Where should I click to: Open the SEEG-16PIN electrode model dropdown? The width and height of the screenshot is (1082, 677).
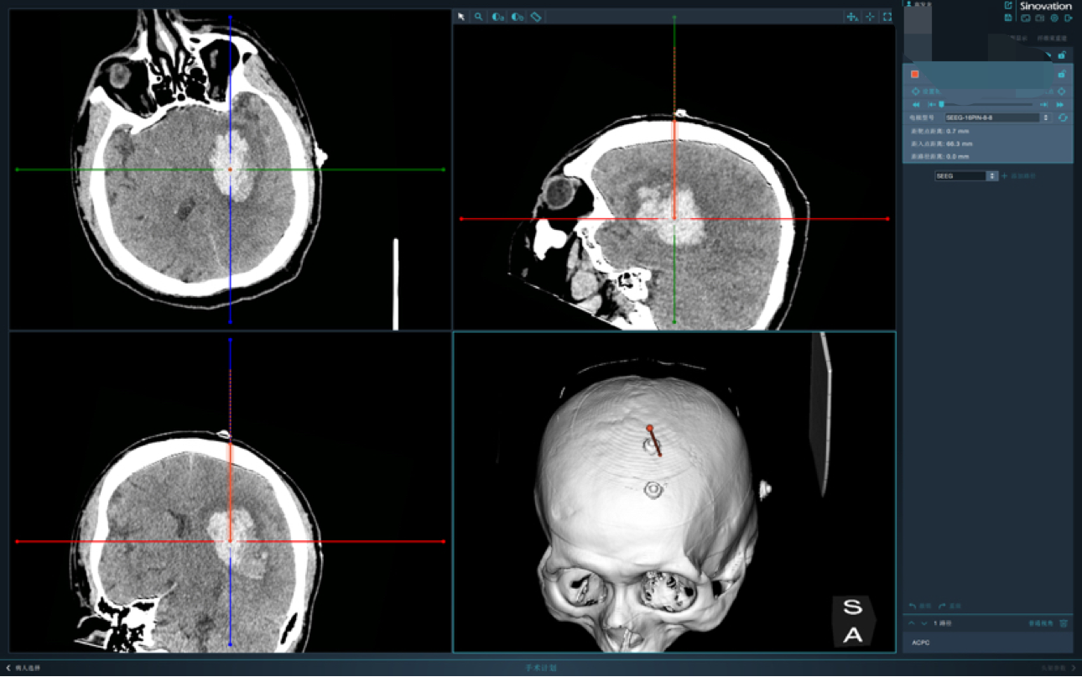pos(997,117)
